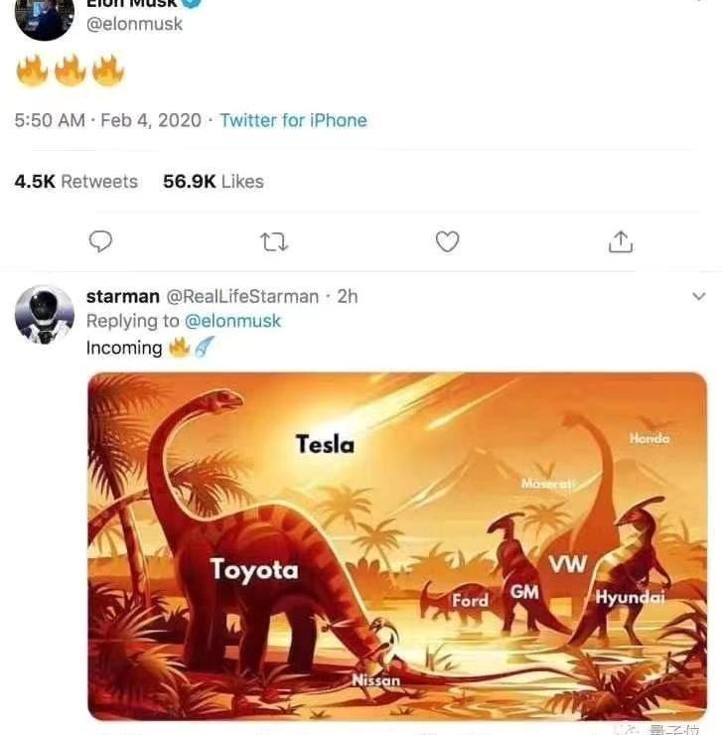The image size is (723, 735).
Task: Click the fire emojis in Elon's tweet
Action: [71, 71]
